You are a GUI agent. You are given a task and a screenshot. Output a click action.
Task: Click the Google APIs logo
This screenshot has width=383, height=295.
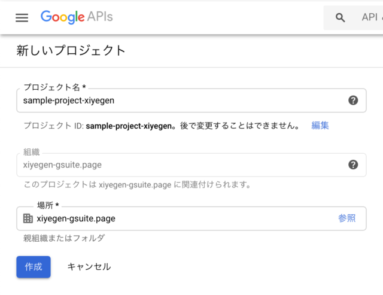(x=77, y=17)
